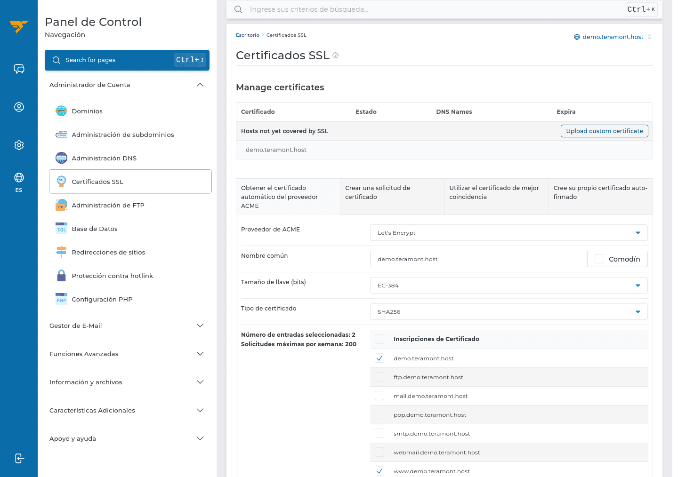Screen dimensions: 678x477
Task: Open the user account profile icon
Action: coord(19,107)
